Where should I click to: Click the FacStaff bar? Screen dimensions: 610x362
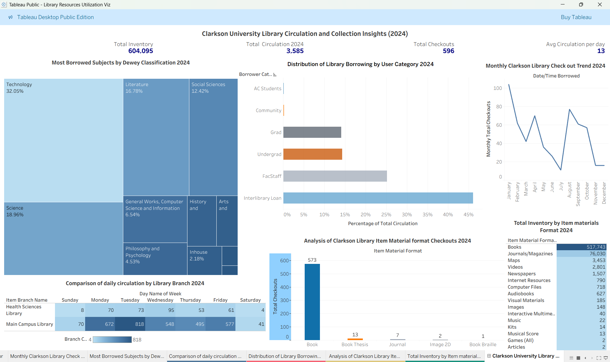coord(335,176)
